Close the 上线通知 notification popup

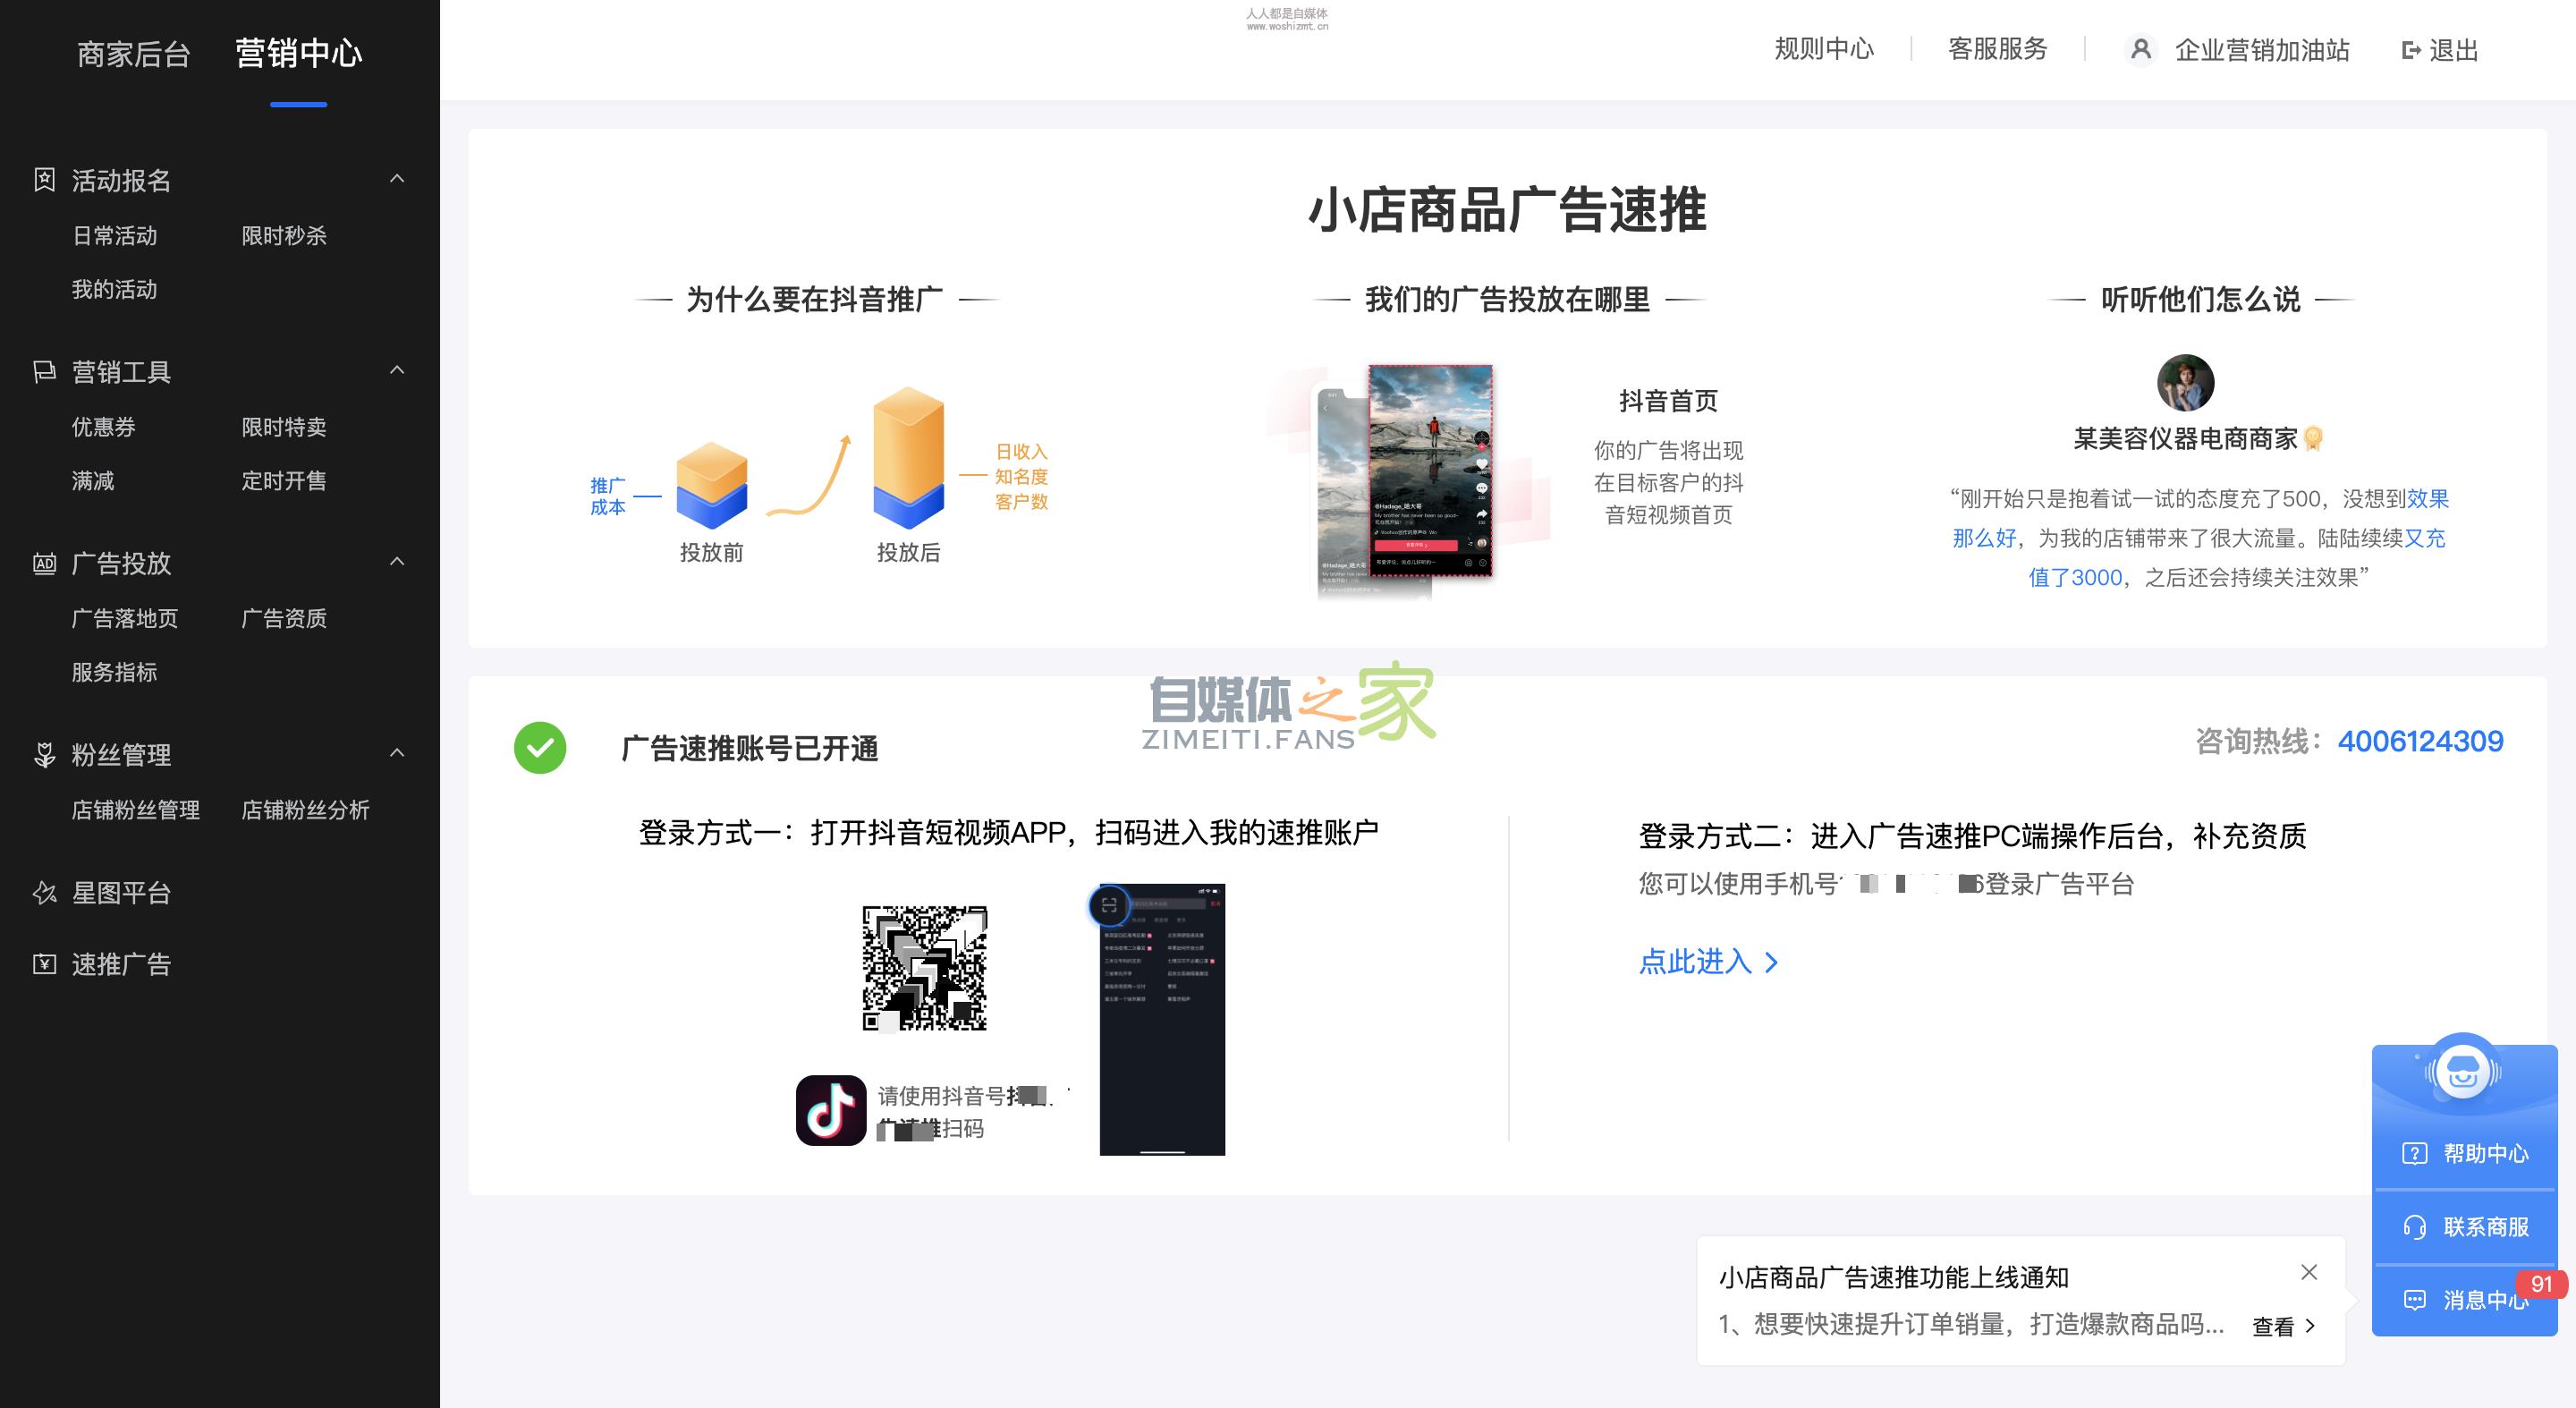point(2309,1272)
